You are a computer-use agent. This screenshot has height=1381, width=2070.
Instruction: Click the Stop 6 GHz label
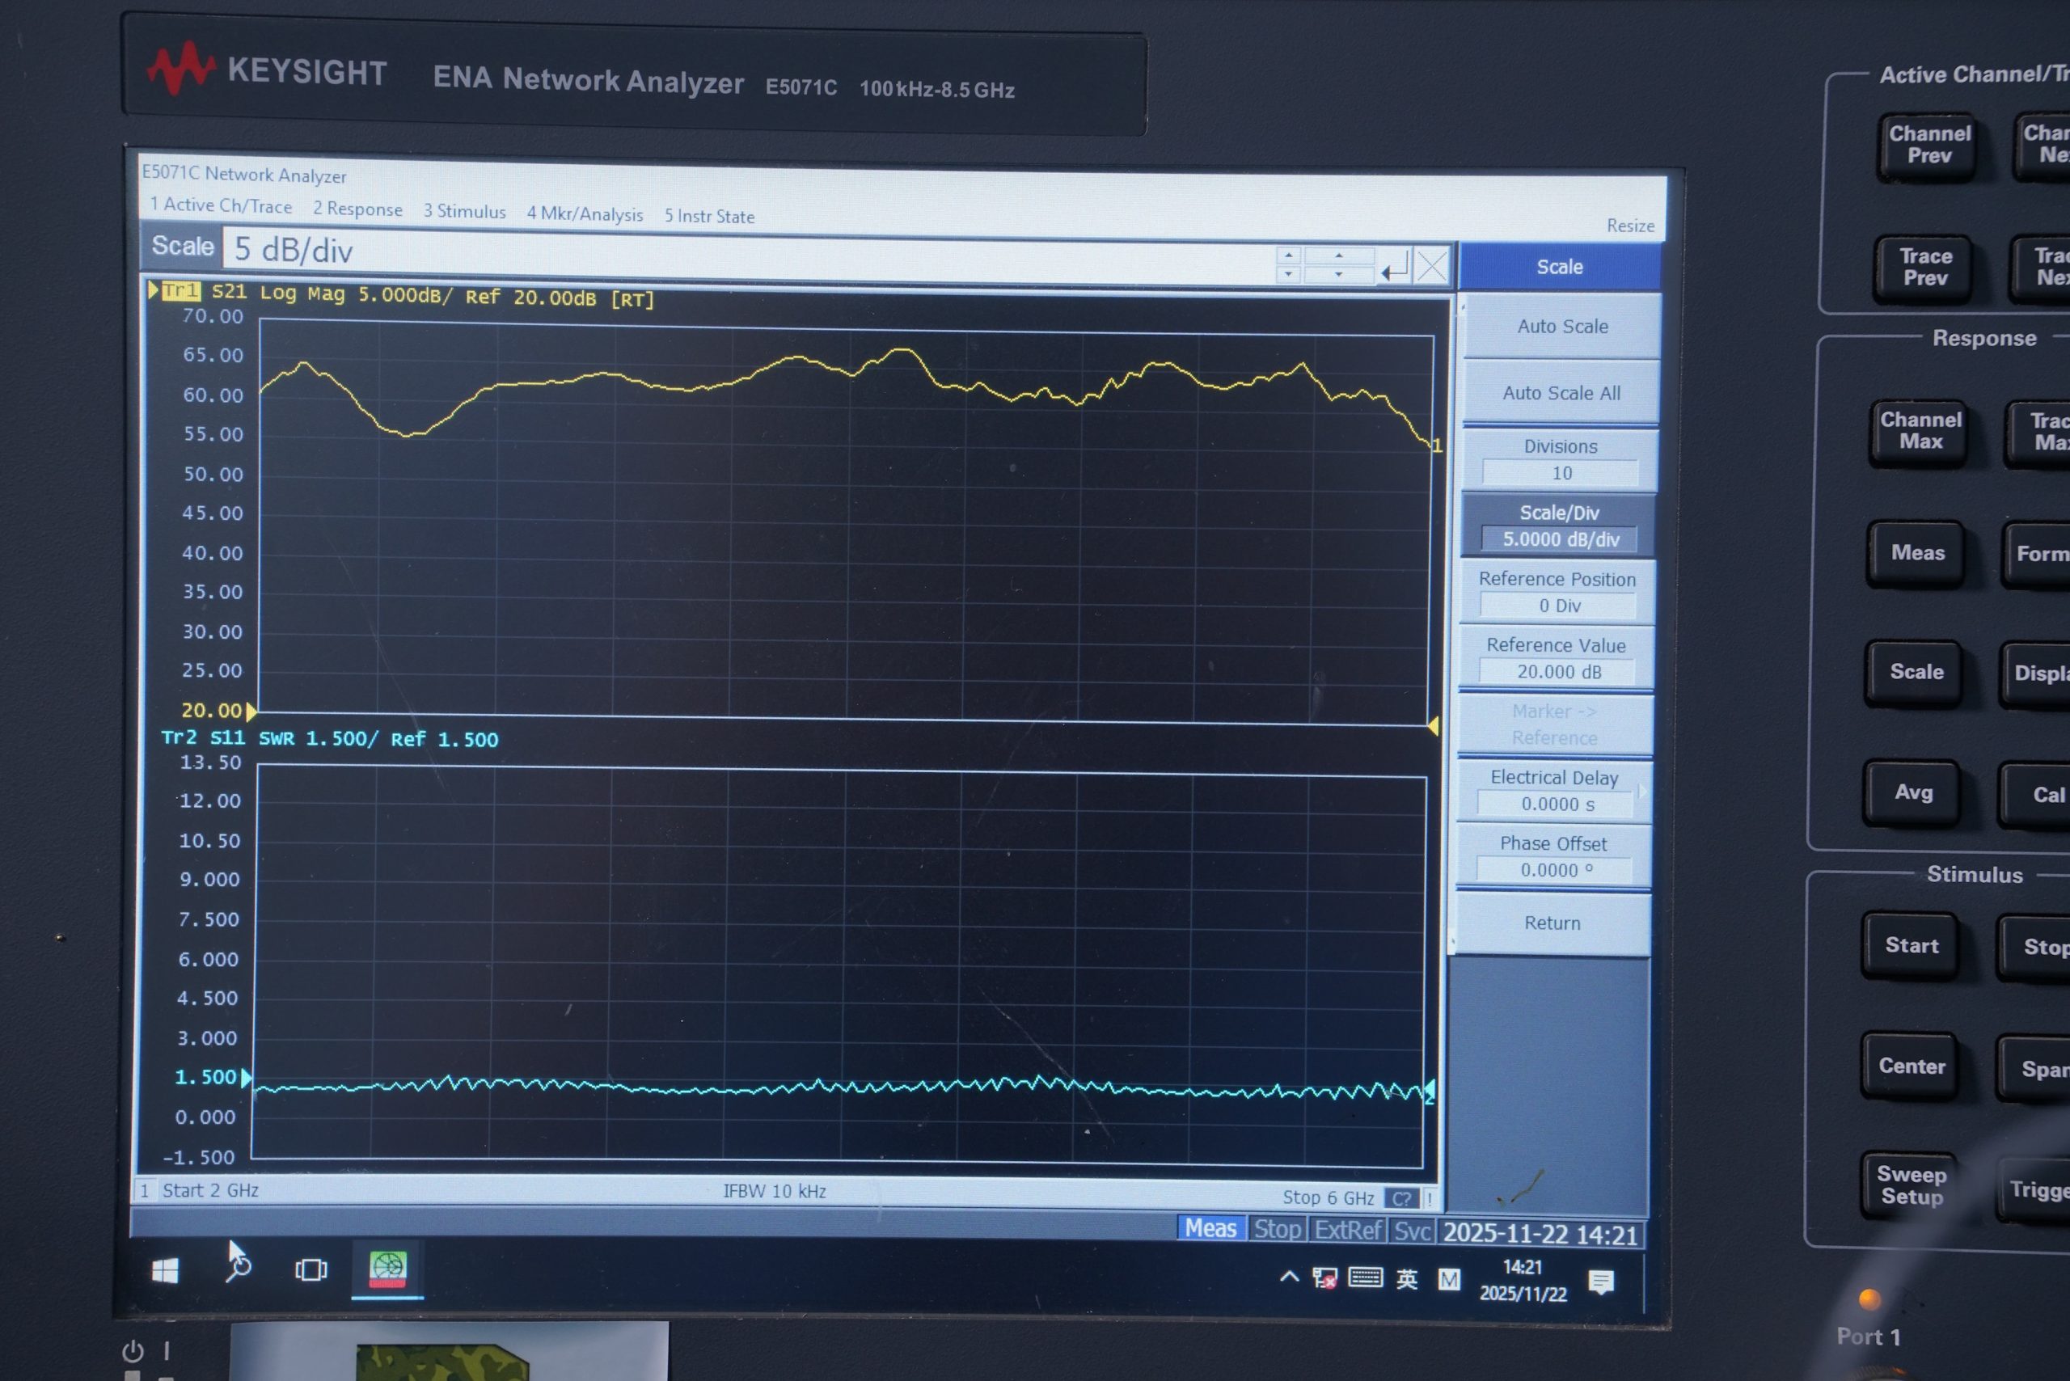[1328, 1197]
